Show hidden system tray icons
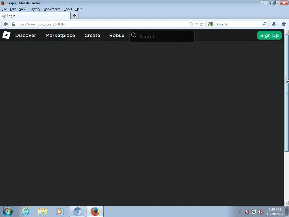Viewport: 289px width, 217px height. [240, 212]
